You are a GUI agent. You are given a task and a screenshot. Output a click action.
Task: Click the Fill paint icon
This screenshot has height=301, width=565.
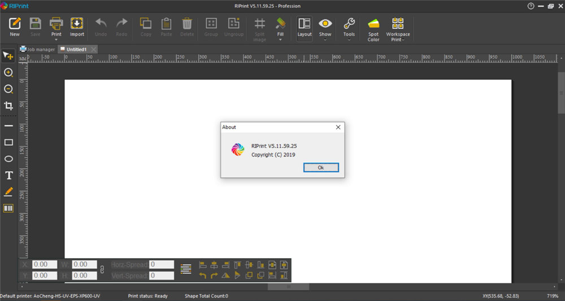[x=280, y=24]
